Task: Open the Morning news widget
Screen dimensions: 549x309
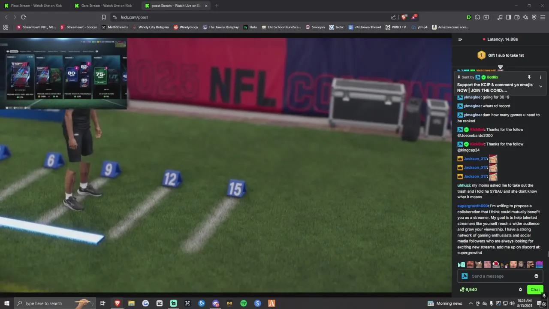Action: point(445,303)
